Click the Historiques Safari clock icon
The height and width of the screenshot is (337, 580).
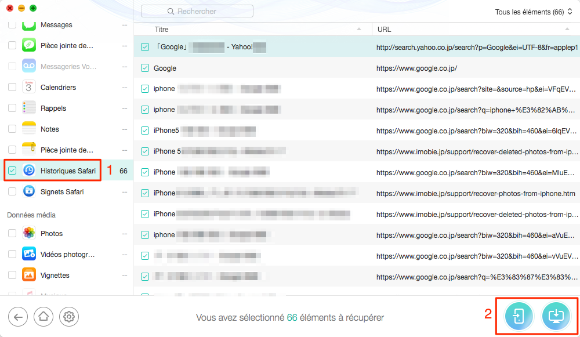tap(29, 171)
